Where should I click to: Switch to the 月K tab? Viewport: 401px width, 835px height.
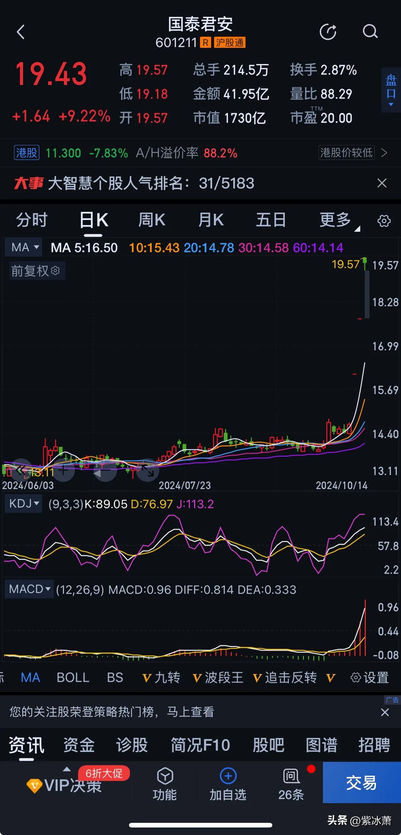211,220
